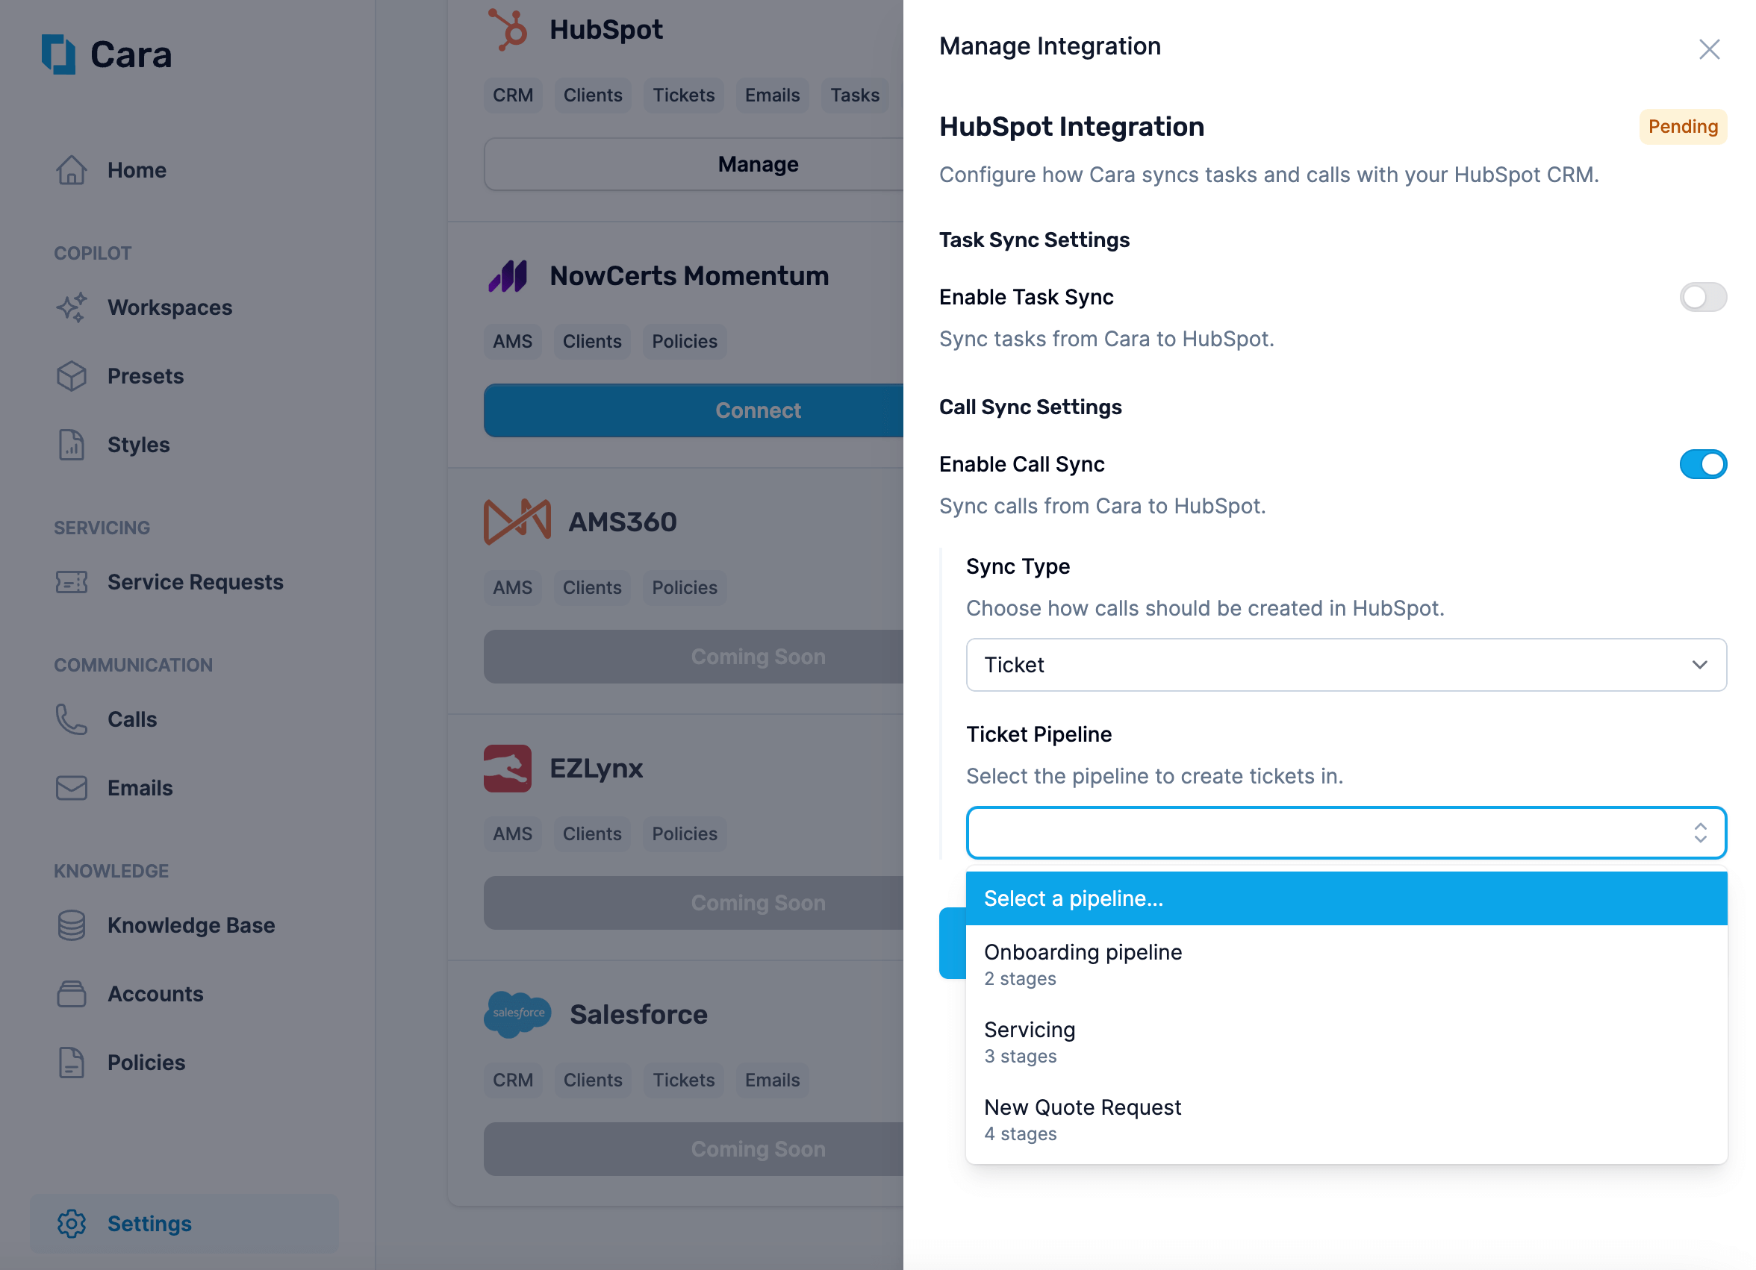
Task: Choose Servicing pipeline option
Action: (1345, 1042)
